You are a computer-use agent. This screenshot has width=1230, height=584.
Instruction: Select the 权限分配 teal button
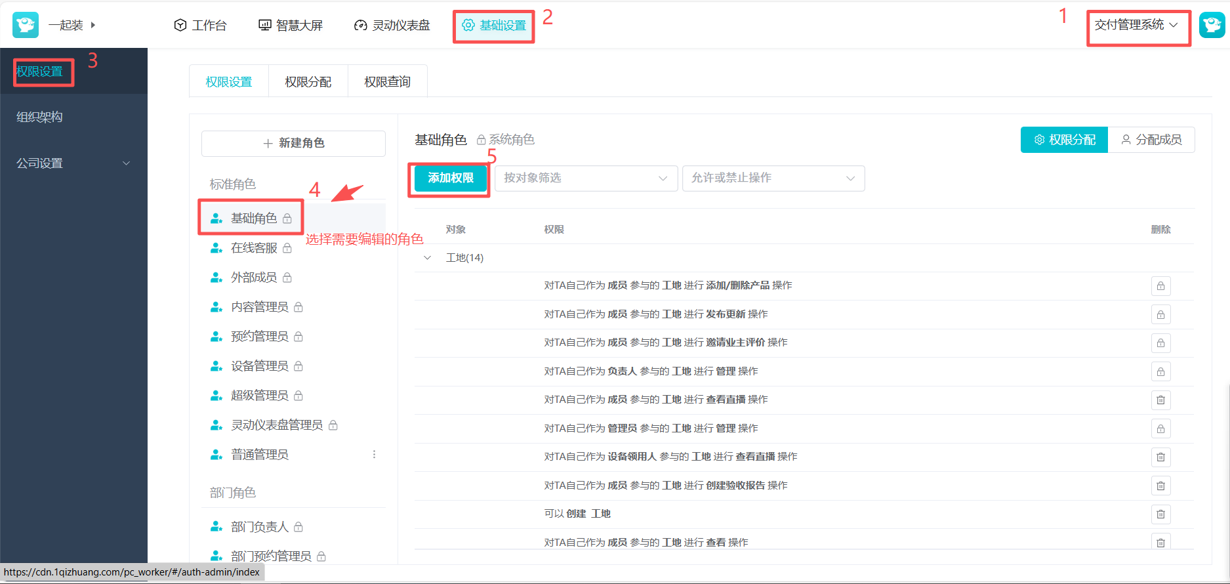coord(1064,140)
